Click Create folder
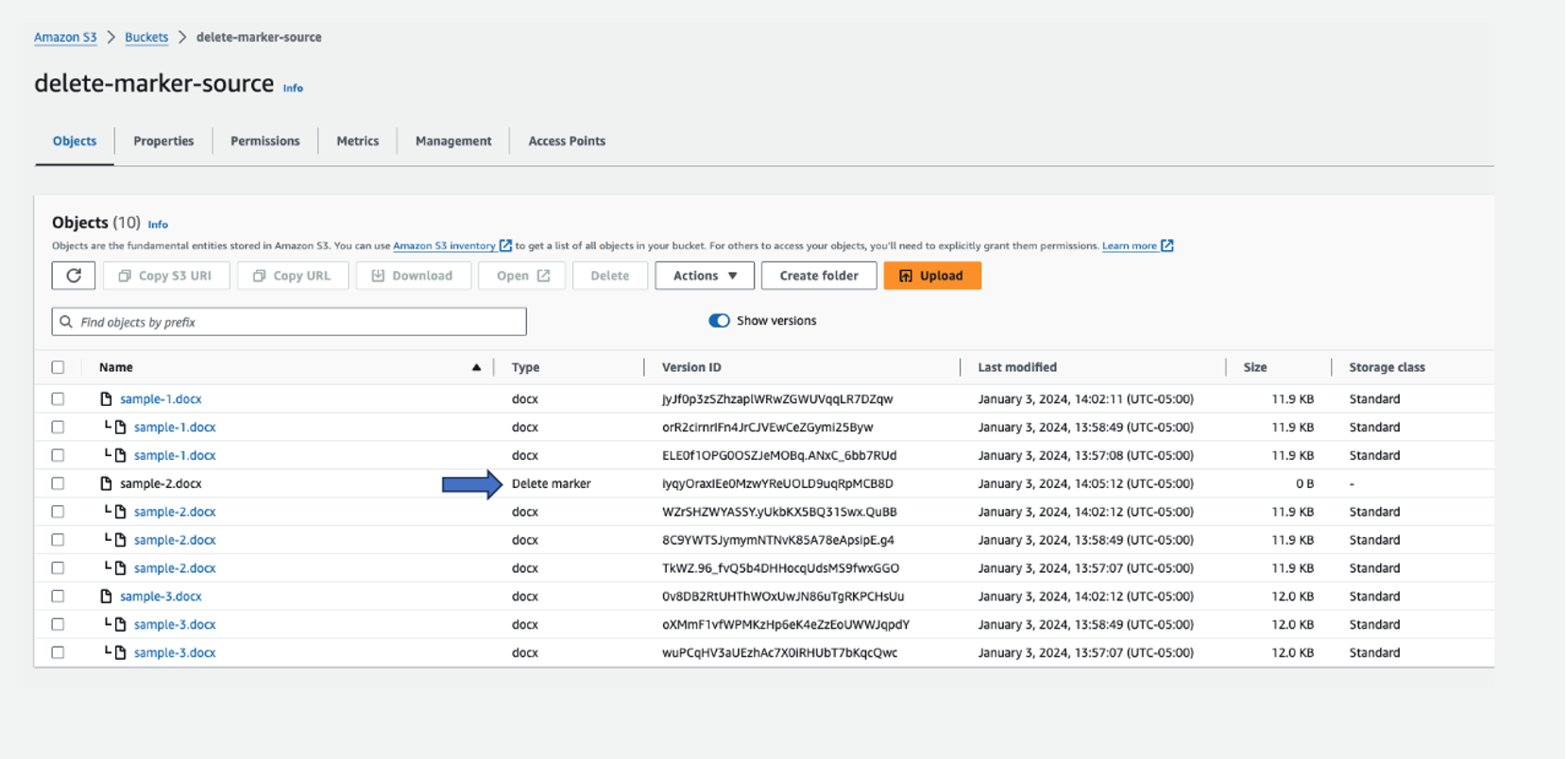1566x759 pixels. pyautogui.click(x=819, y=276)
